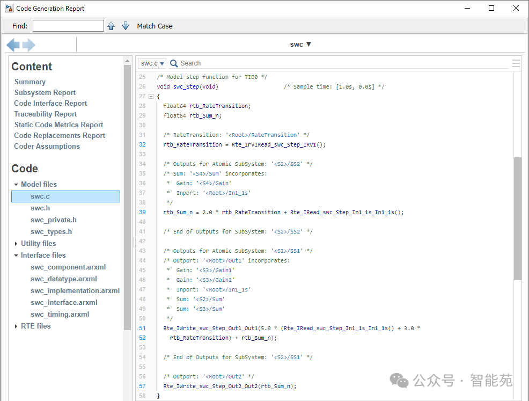Screen dimensions: 529x401
Task: Click <Root>/RateTransition traceability link
Action: pyautogui.click(x=262, y=135)
